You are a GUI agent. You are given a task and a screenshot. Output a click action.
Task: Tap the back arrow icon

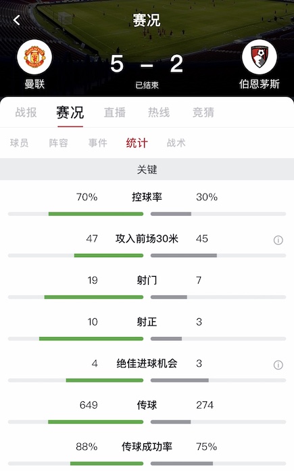point(17,20)
